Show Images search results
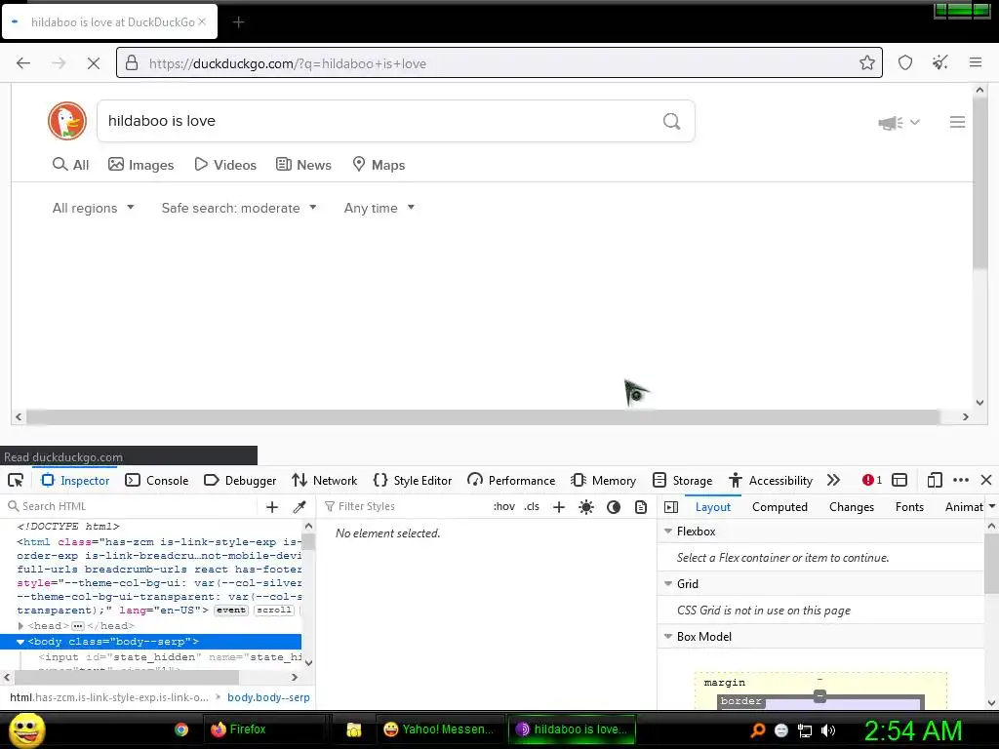The image size is (999, 749). point(140,165)
